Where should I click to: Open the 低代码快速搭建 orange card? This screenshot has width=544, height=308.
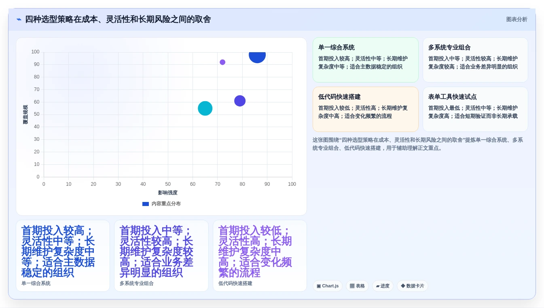click(x=366, y=109)
